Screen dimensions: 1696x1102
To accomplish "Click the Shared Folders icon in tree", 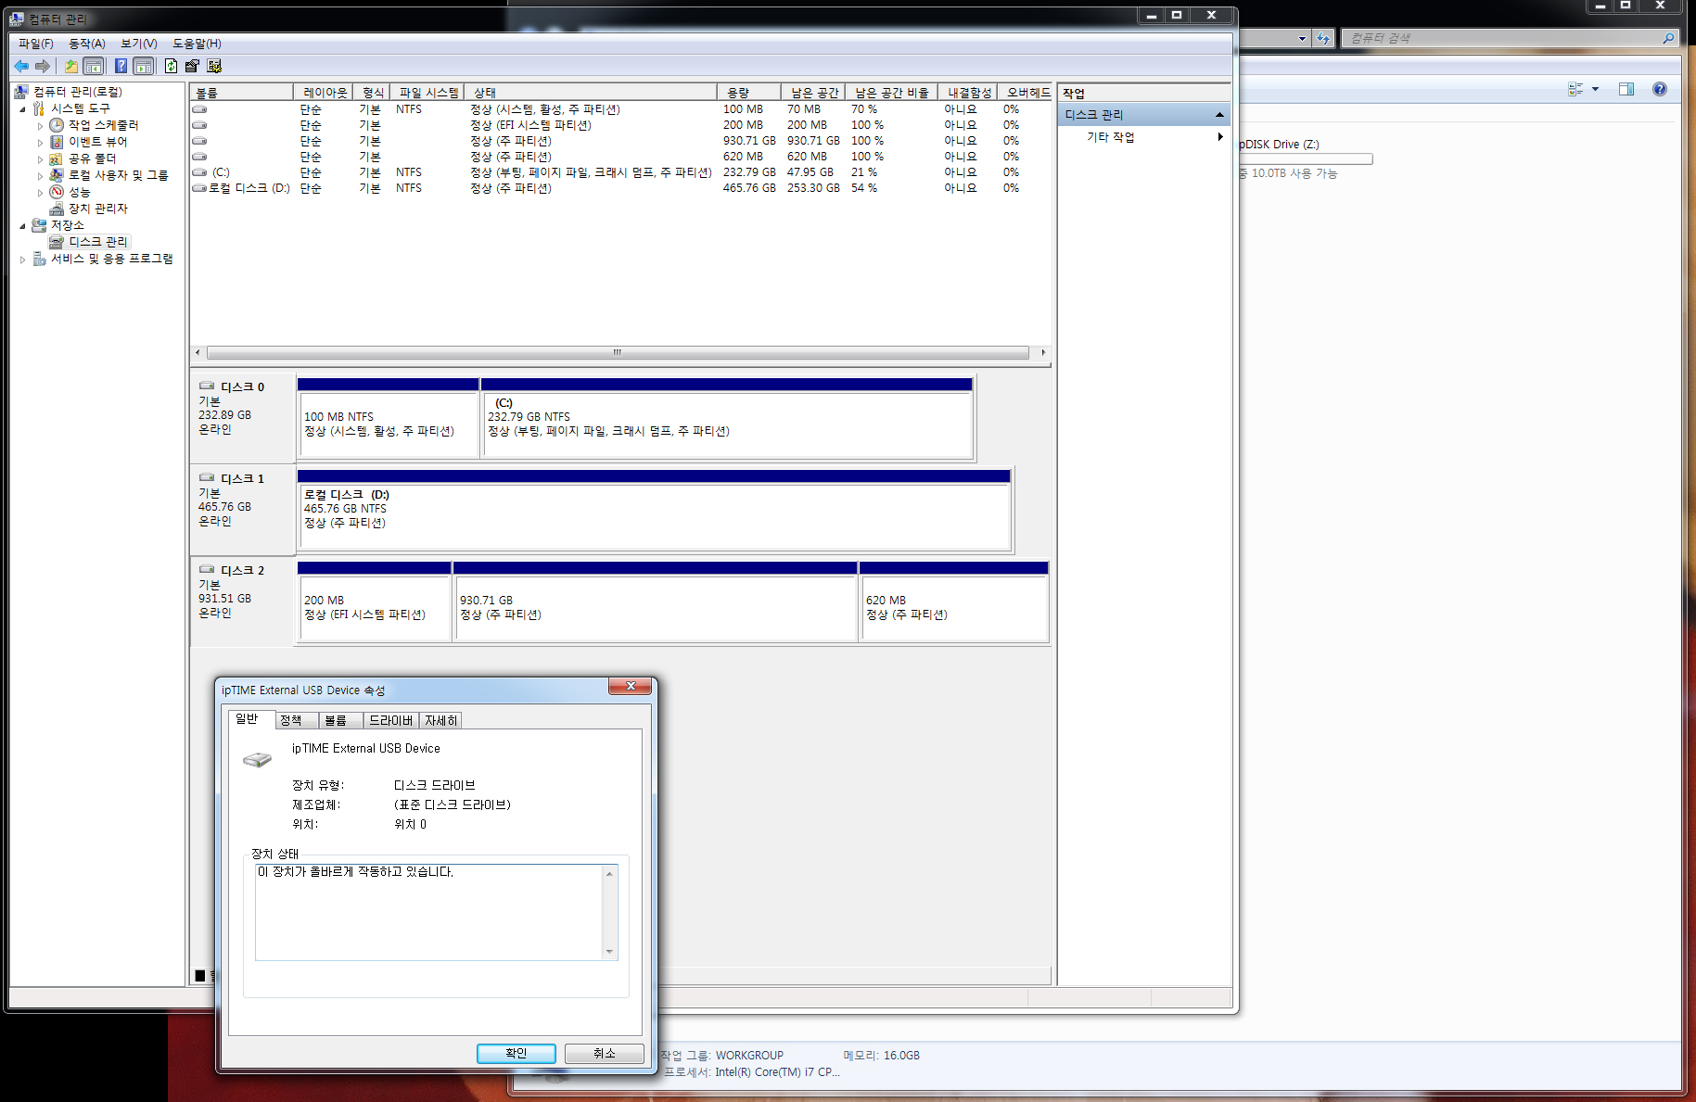I will click(x=57, y=158).
